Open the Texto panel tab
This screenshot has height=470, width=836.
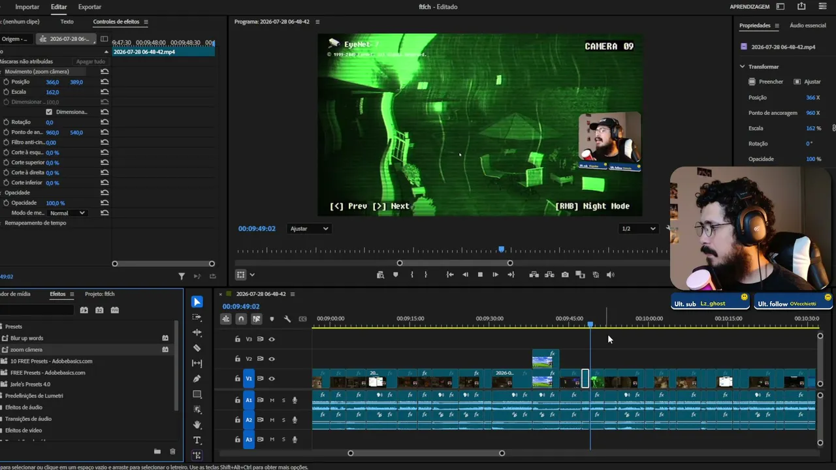(67, 22)
